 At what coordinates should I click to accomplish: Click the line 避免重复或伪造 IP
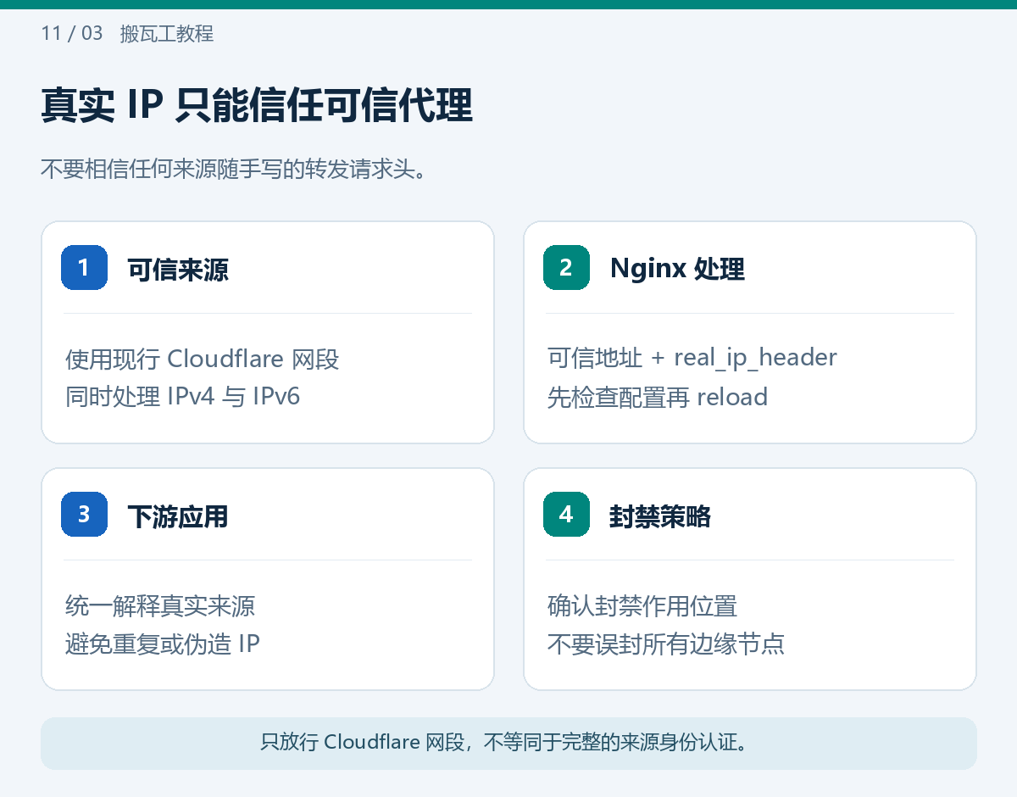[x=163, y=644]
